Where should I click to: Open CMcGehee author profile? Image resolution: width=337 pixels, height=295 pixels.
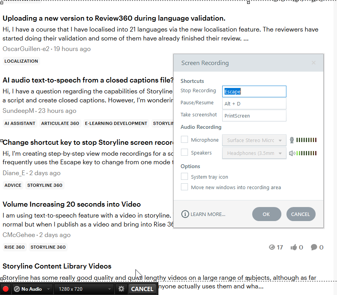click(x=19, y=235)
